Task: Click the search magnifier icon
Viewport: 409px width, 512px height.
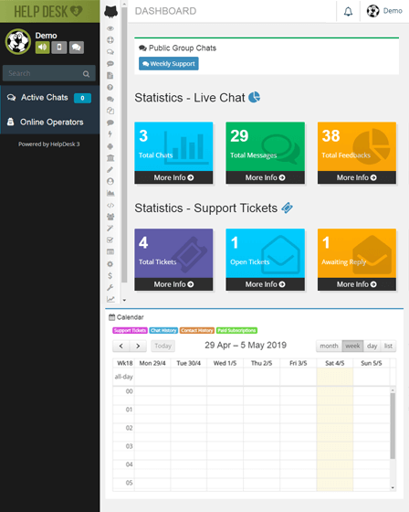Action: [x=86, y=74]
